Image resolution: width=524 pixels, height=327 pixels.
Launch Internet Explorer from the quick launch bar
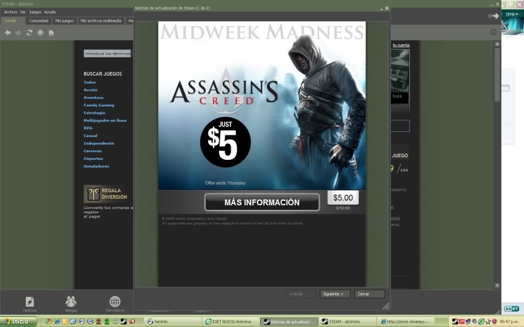point(57,322)
